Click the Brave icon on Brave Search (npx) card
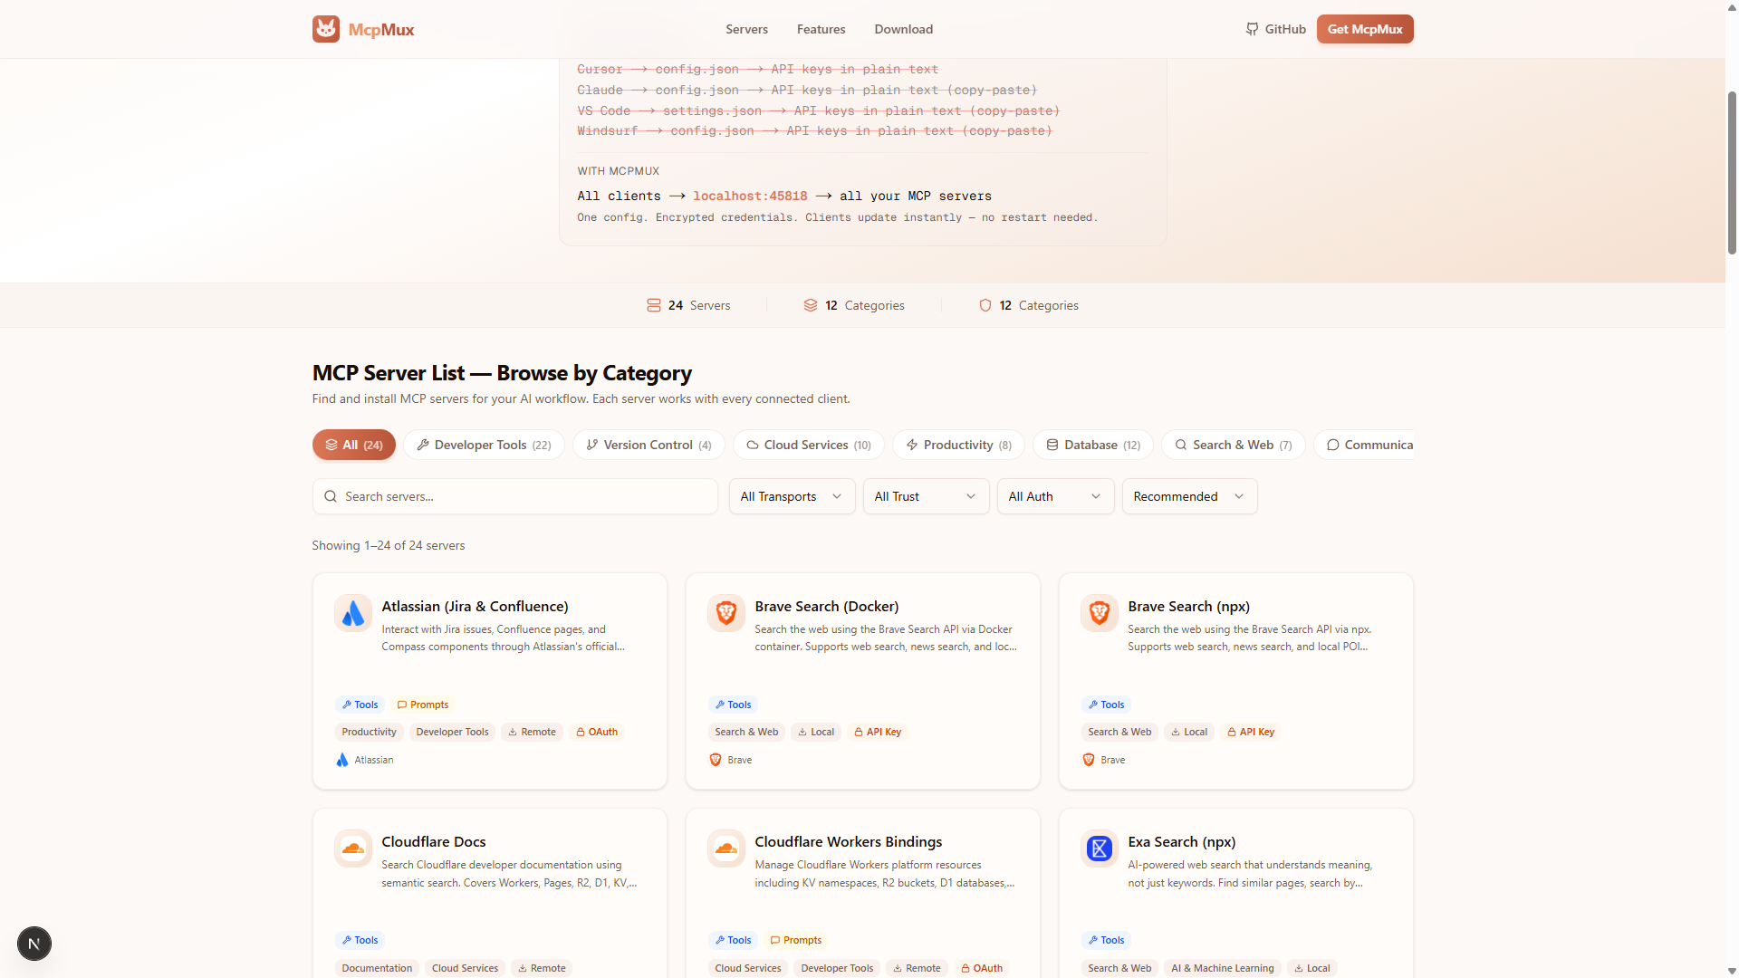The width and height of the screenshot is (1739, 978). [x=1099, y=613]
